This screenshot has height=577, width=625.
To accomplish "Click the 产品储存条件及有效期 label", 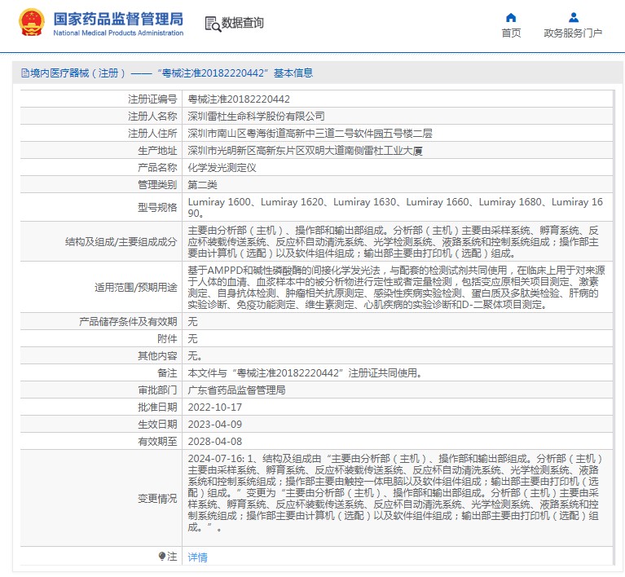I will [128, 322].
